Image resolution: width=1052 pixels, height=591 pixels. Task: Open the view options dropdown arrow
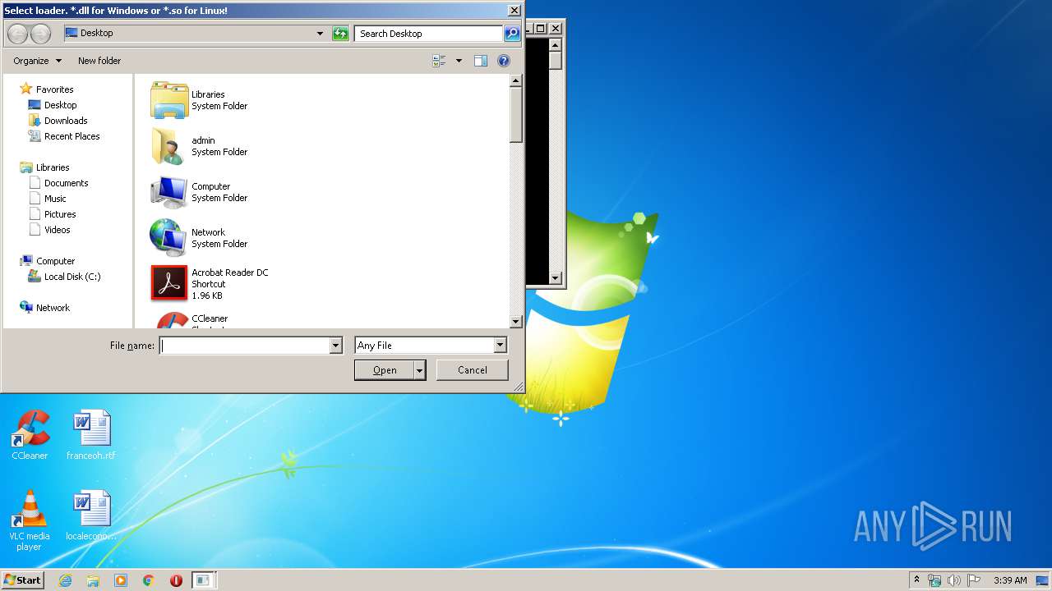459,61
